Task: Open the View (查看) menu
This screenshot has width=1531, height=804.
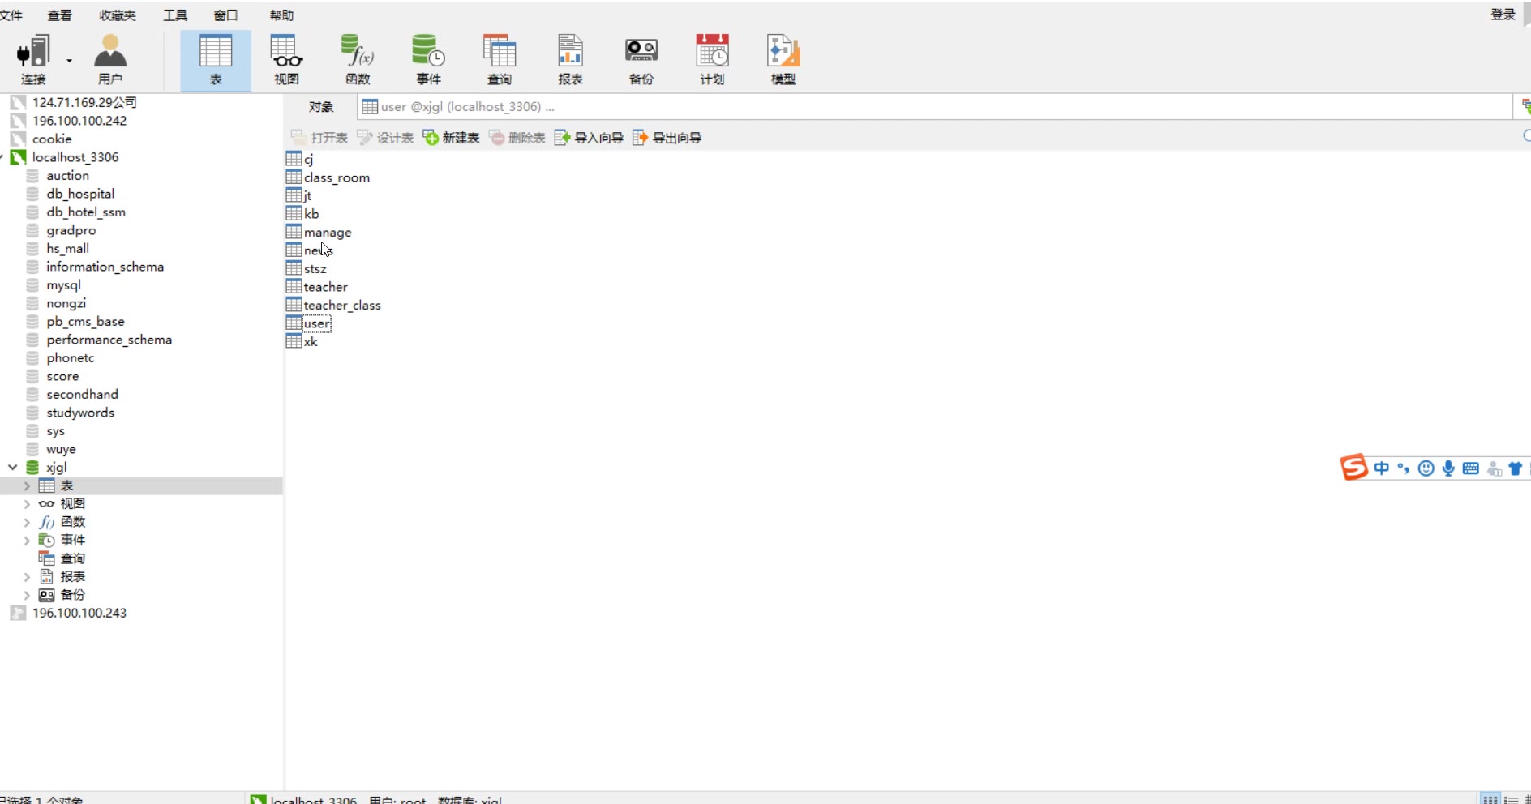Action: [60, 15]
